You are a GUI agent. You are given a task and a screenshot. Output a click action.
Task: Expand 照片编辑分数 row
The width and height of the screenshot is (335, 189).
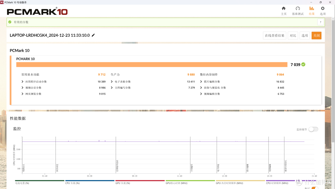coord(201,82)
